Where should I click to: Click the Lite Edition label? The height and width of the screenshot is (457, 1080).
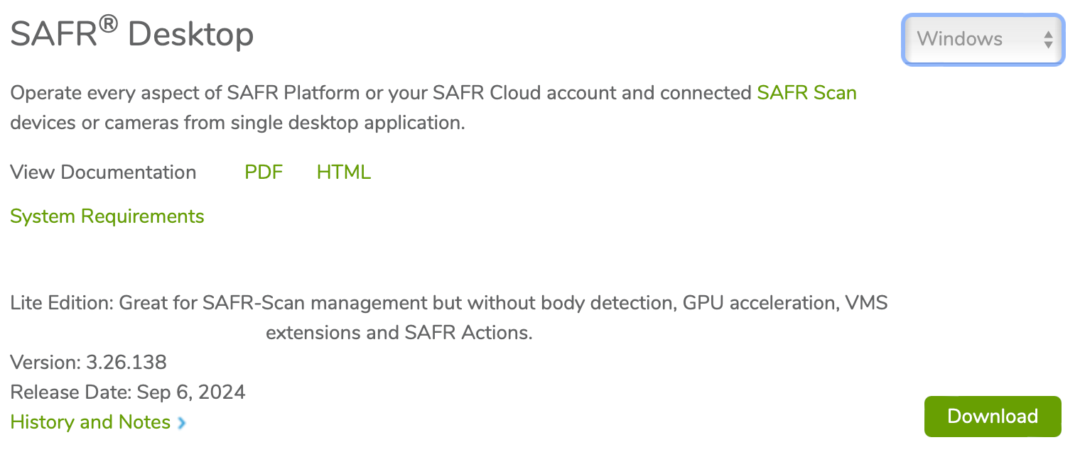pyautogui.click(x=62, y=304)
